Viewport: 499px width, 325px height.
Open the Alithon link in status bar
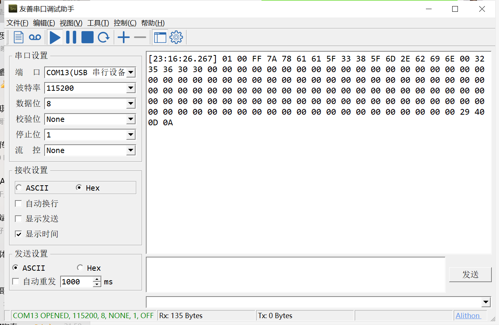(468, 316)
